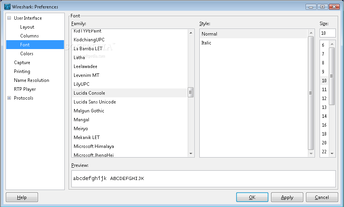
Task: Pick font size 16
Action: [x=324, y=125]
